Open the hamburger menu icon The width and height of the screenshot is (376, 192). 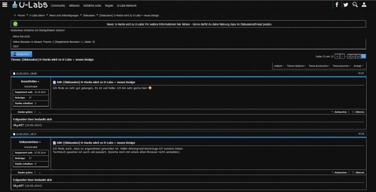[x=5, y=5]
